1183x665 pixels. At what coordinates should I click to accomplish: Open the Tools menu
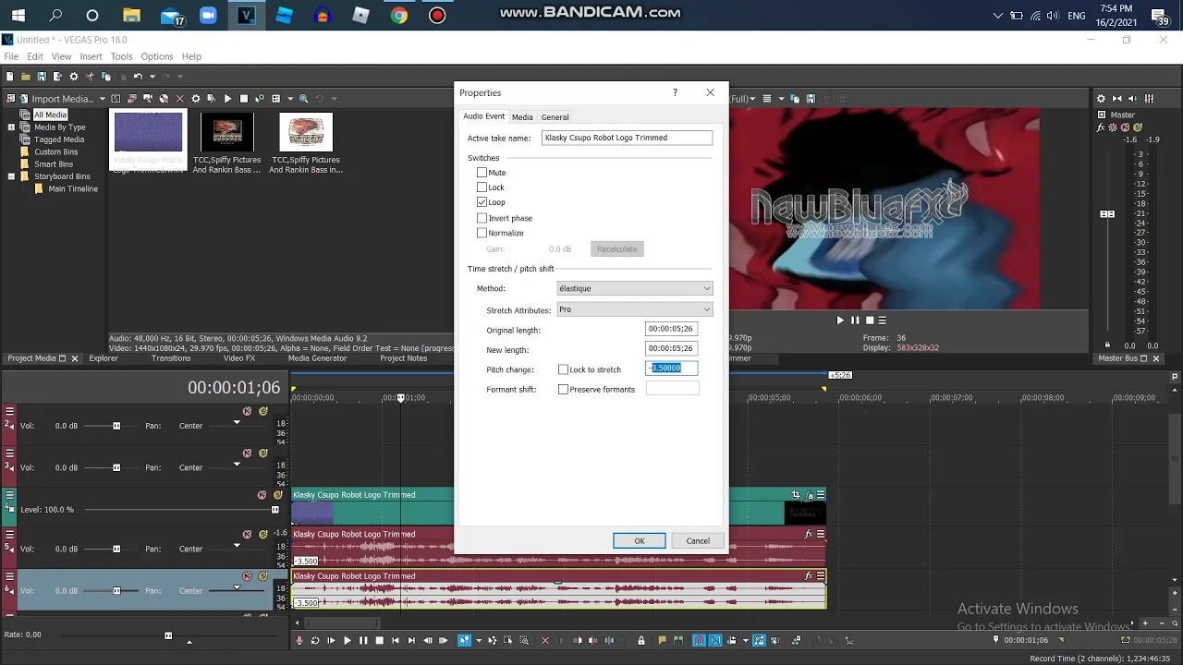click(x=121, y=56)
